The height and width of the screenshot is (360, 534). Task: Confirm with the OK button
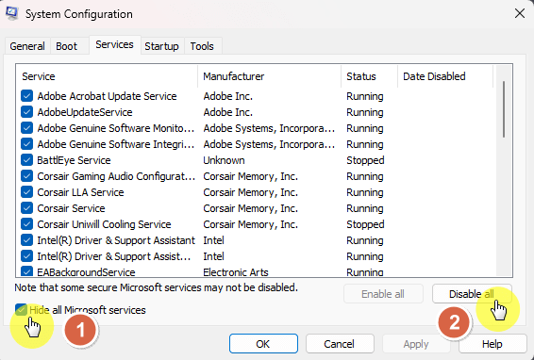point(263,344)
